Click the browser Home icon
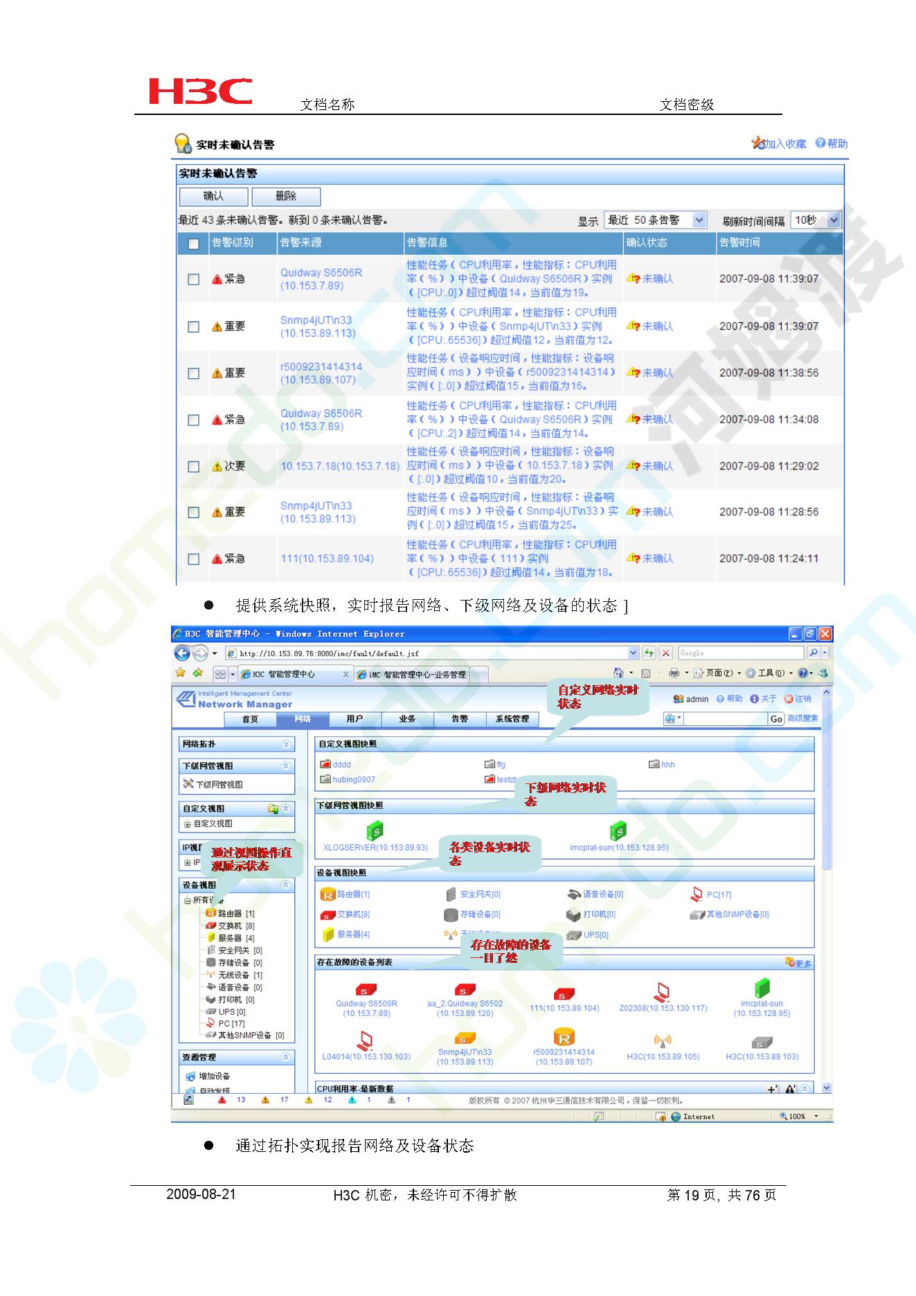916x1296 pixels. [x=618, y=673]
